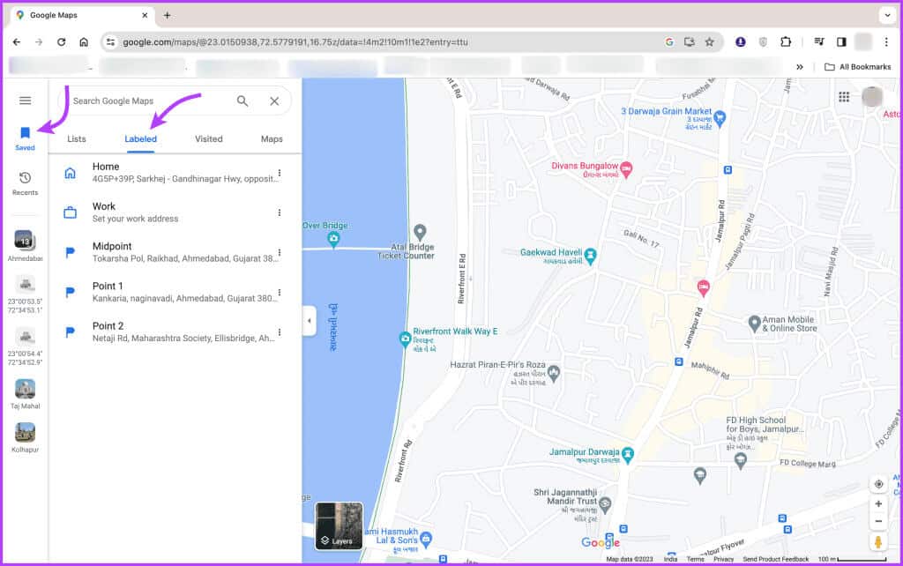Open the Privacy link at map bottom

point(723,559)
